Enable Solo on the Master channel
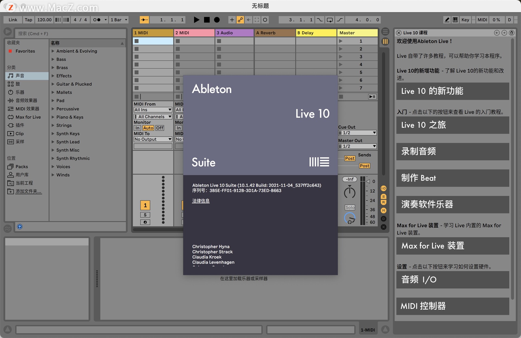This screenshot has width=521, height=338. tap(350, 207)
